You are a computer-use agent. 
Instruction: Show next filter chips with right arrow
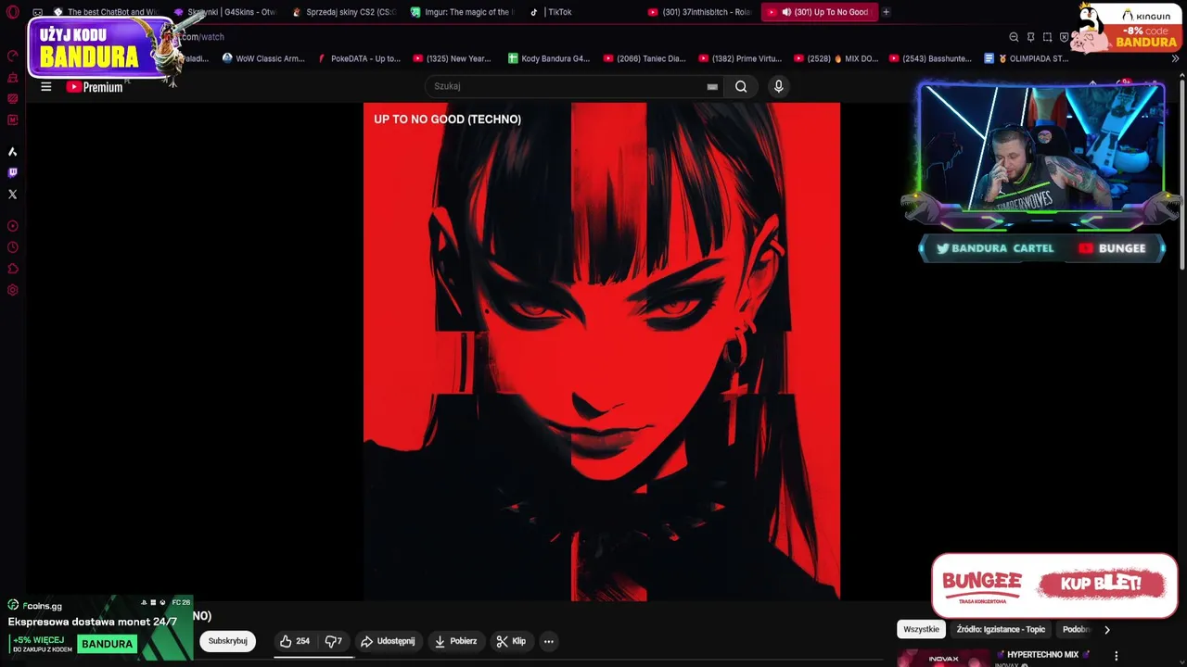point(1106,630)
